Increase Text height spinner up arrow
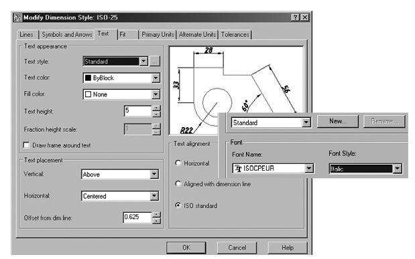Viewport: 415px width, 259px height. (156, 108)
